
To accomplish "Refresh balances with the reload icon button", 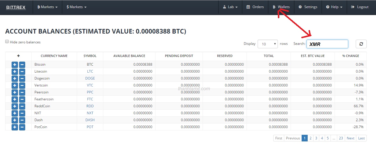I will 361,44.
